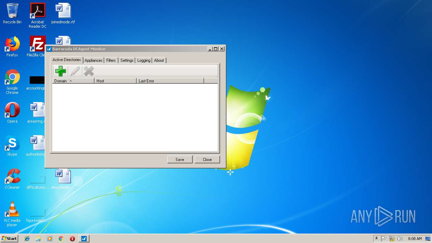Image resolution: width=432 pixels, height=243 pixels.
Task: Click the Close button in DCAgent Monitor
Action: coord(207,159)
